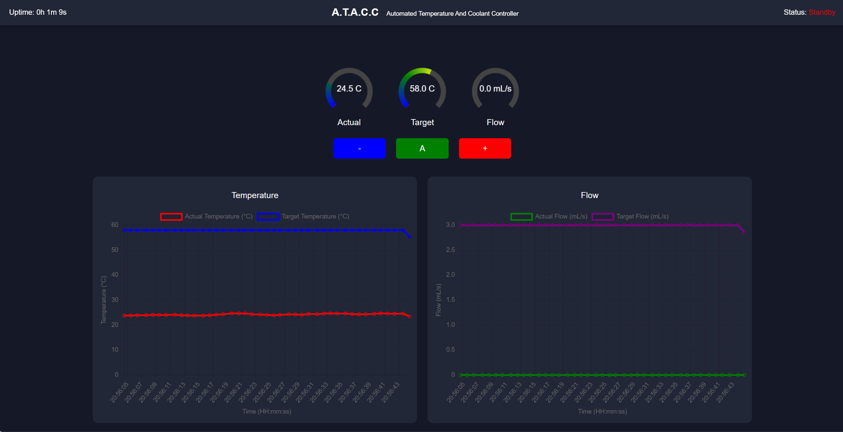
Task: Click the Actual temperature gauge
Action: (x=349, y=89)
